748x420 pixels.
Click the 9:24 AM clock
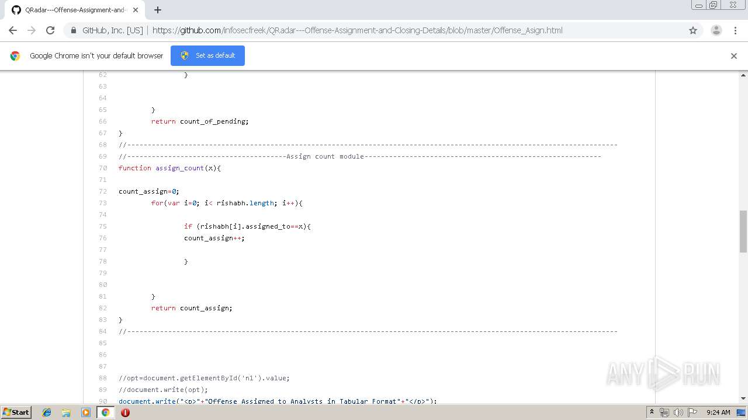(718, 412)
